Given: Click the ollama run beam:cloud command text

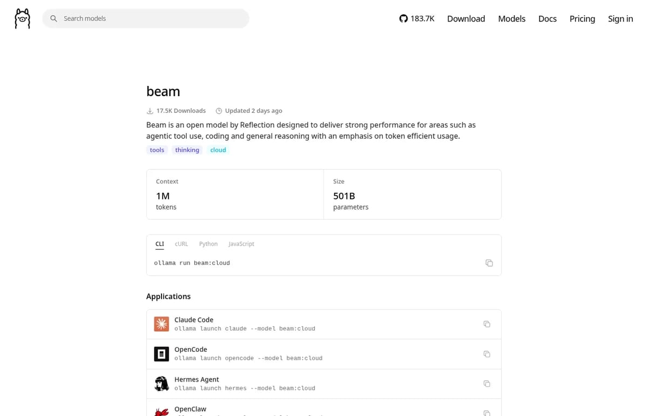Looking at the screenshot, I should (x=192, y=263).
